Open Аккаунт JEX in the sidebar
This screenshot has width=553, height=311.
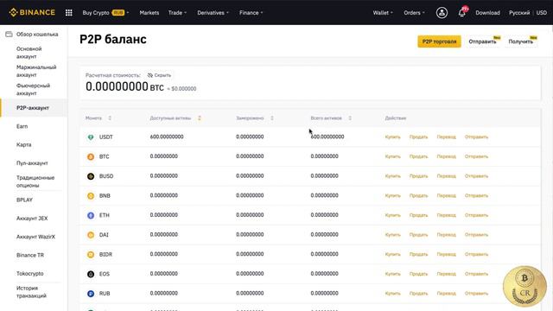tap(32, 219)
